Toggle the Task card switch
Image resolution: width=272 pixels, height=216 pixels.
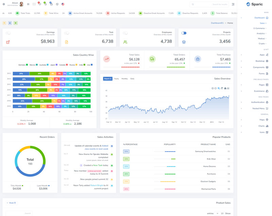[67, 33]
